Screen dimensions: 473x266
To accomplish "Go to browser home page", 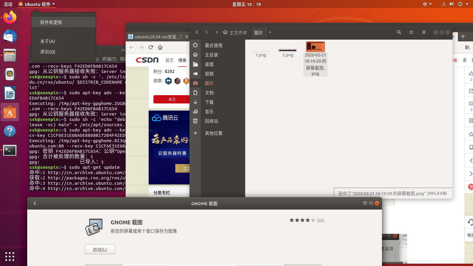I will coord(160,47).
